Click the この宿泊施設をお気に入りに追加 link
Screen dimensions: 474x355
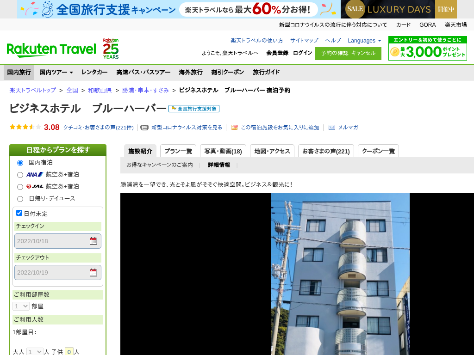pos(280,128)
